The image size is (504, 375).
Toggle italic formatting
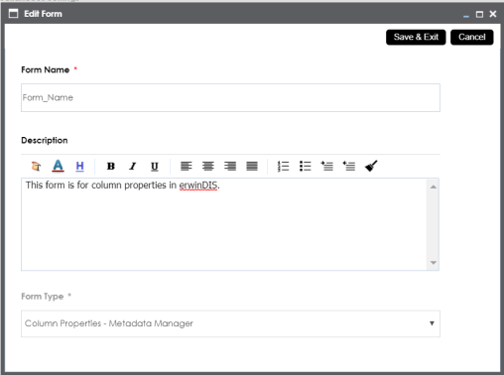tap(133, 166)
